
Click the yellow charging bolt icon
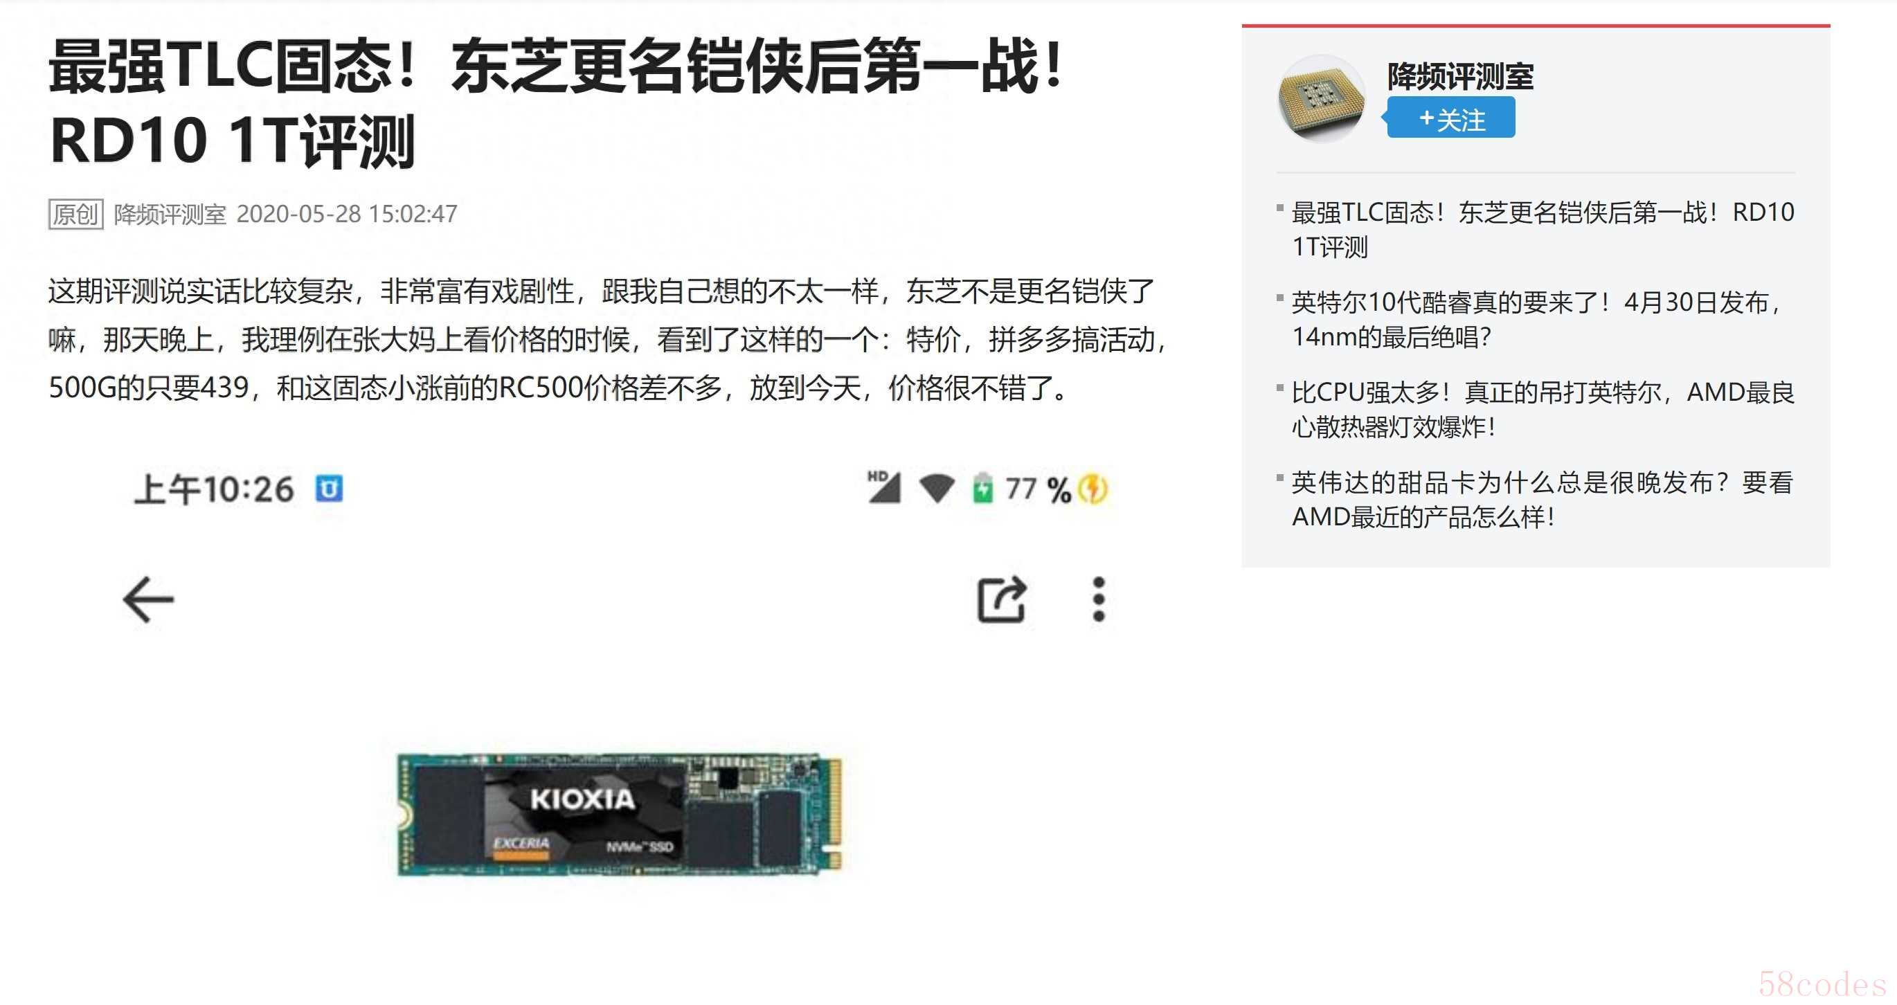coord(1093,489)
